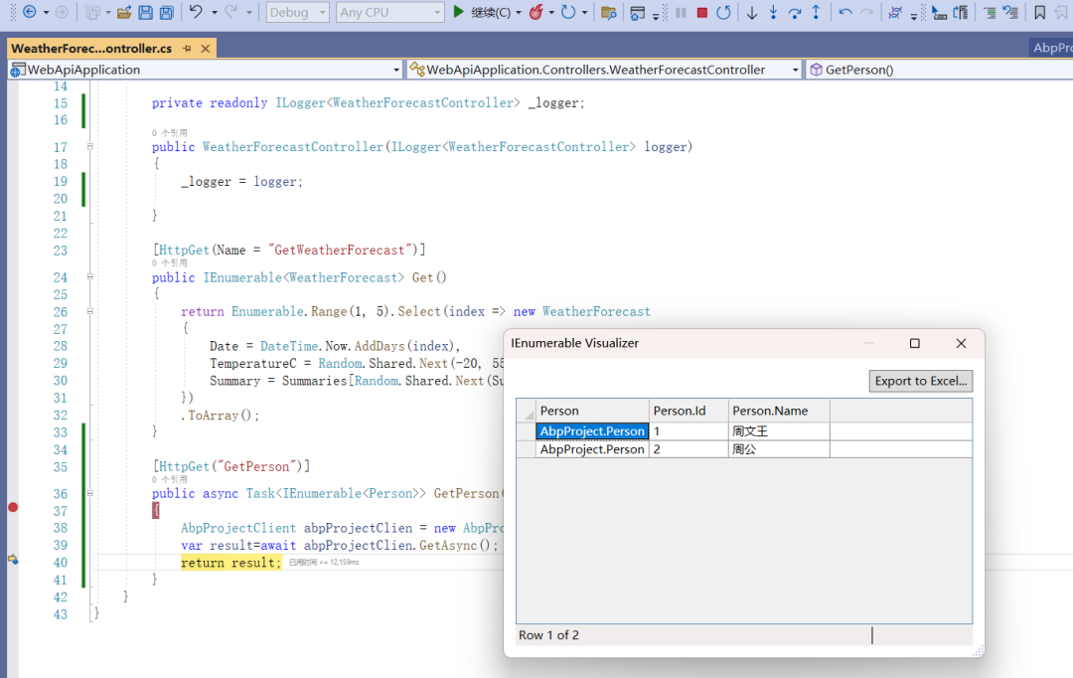Click the select-all corner cell of the grid
The width and height of the screenshot is (1073, 678).
527,411
